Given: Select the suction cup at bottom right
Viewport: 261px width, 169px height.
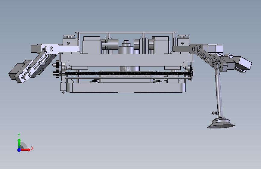Looking at the screenshot, I should (221, 123).
